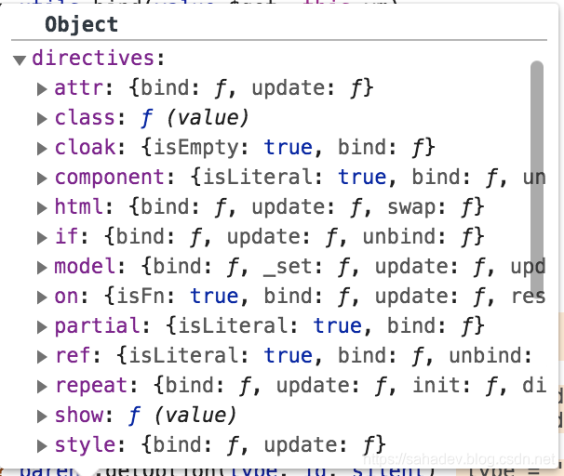Click style's '{bind: f, update: f}' preview
Image resolution: width=564 pixels, height=476 pixels.
click(263, 445)
